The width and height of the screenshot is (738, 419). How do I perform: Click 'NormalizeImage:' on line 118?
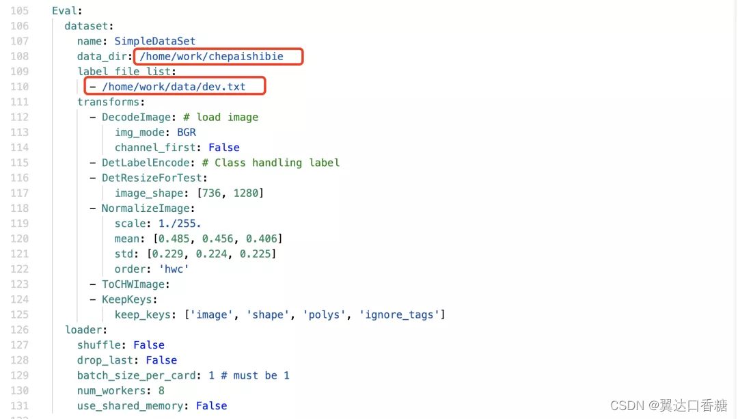point(148,208)
